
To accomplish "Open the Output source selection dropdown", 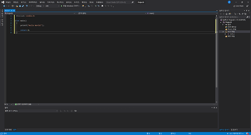I will click(38, 111).
